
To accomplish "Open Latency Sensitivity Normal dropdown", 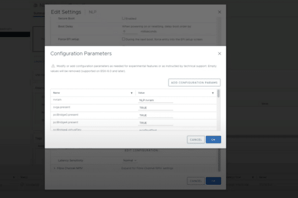I will coord(129,160).
